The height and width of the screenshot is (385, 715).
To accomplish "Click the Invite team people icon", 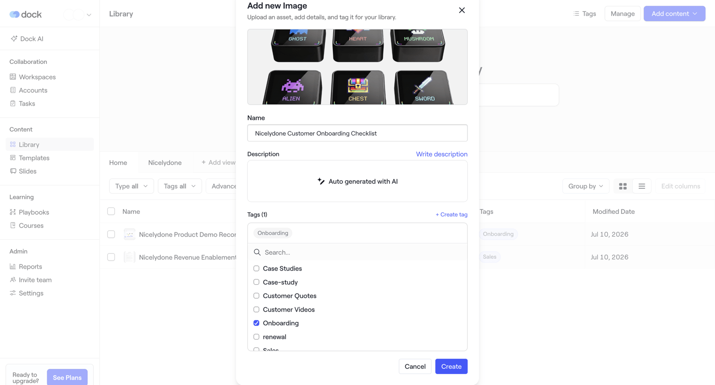I will (13, 280).
